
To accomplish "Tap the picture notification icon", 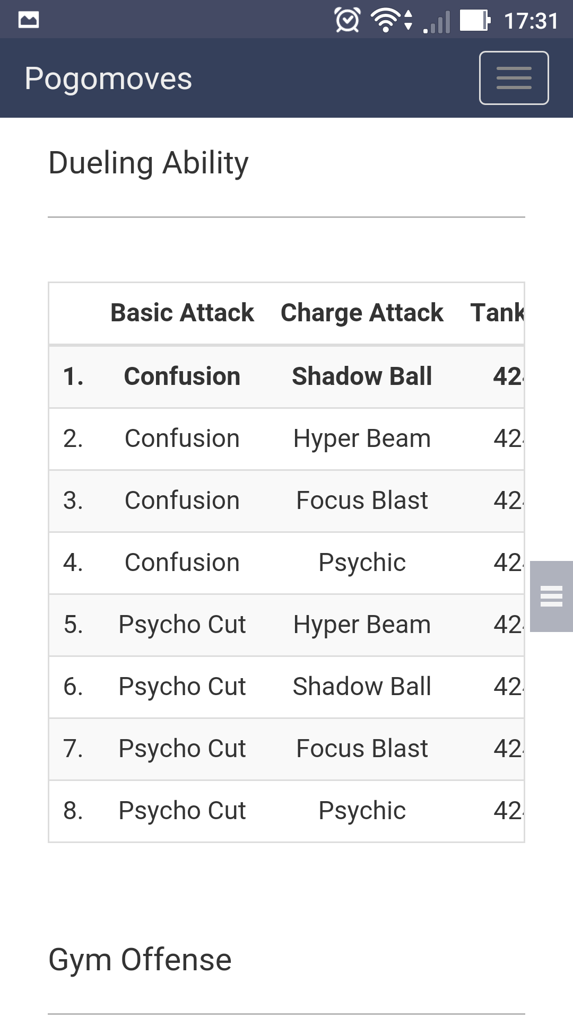I will (29, 20).
